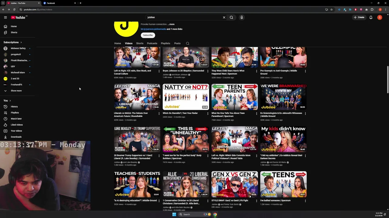The width and height of the screenshot is (389, 218).
Task: Open the notifications bell
Action: pyautogui.click(x=371, y=17)
